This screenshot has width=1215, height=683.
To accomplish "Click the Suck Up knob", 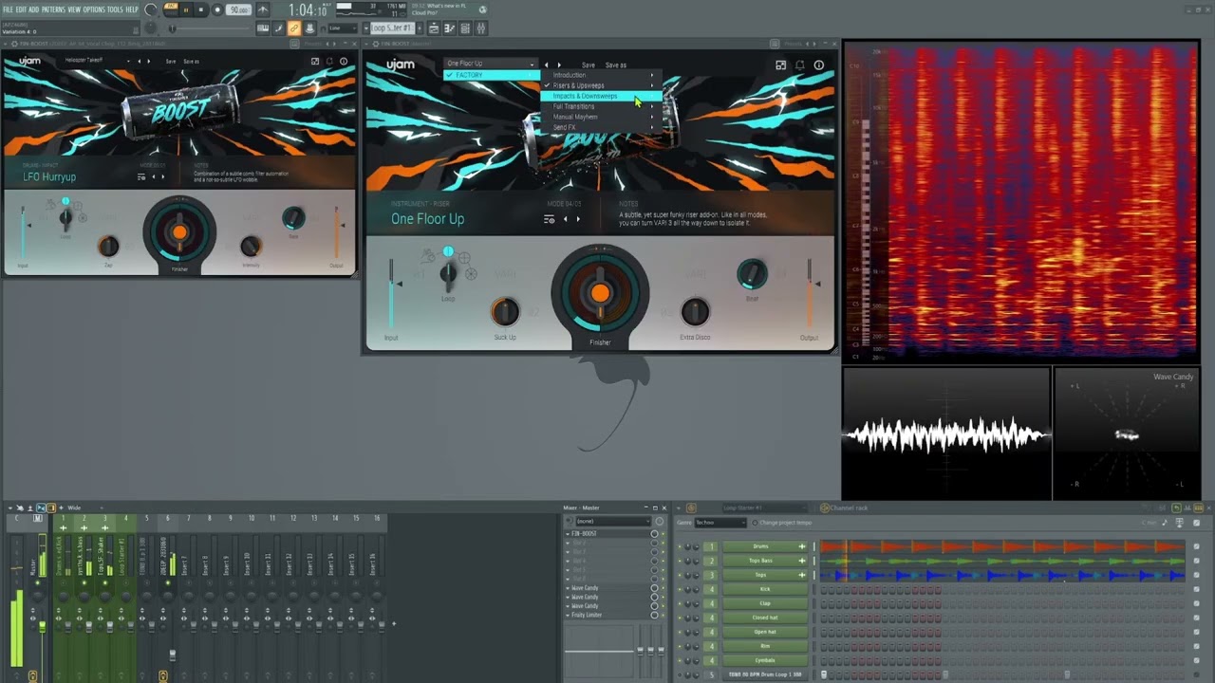I will [x=505, y=311].
